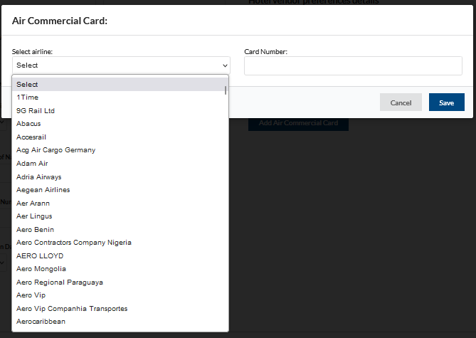Select Aero Vip Companhia Transportes

(x=120, y=309)
